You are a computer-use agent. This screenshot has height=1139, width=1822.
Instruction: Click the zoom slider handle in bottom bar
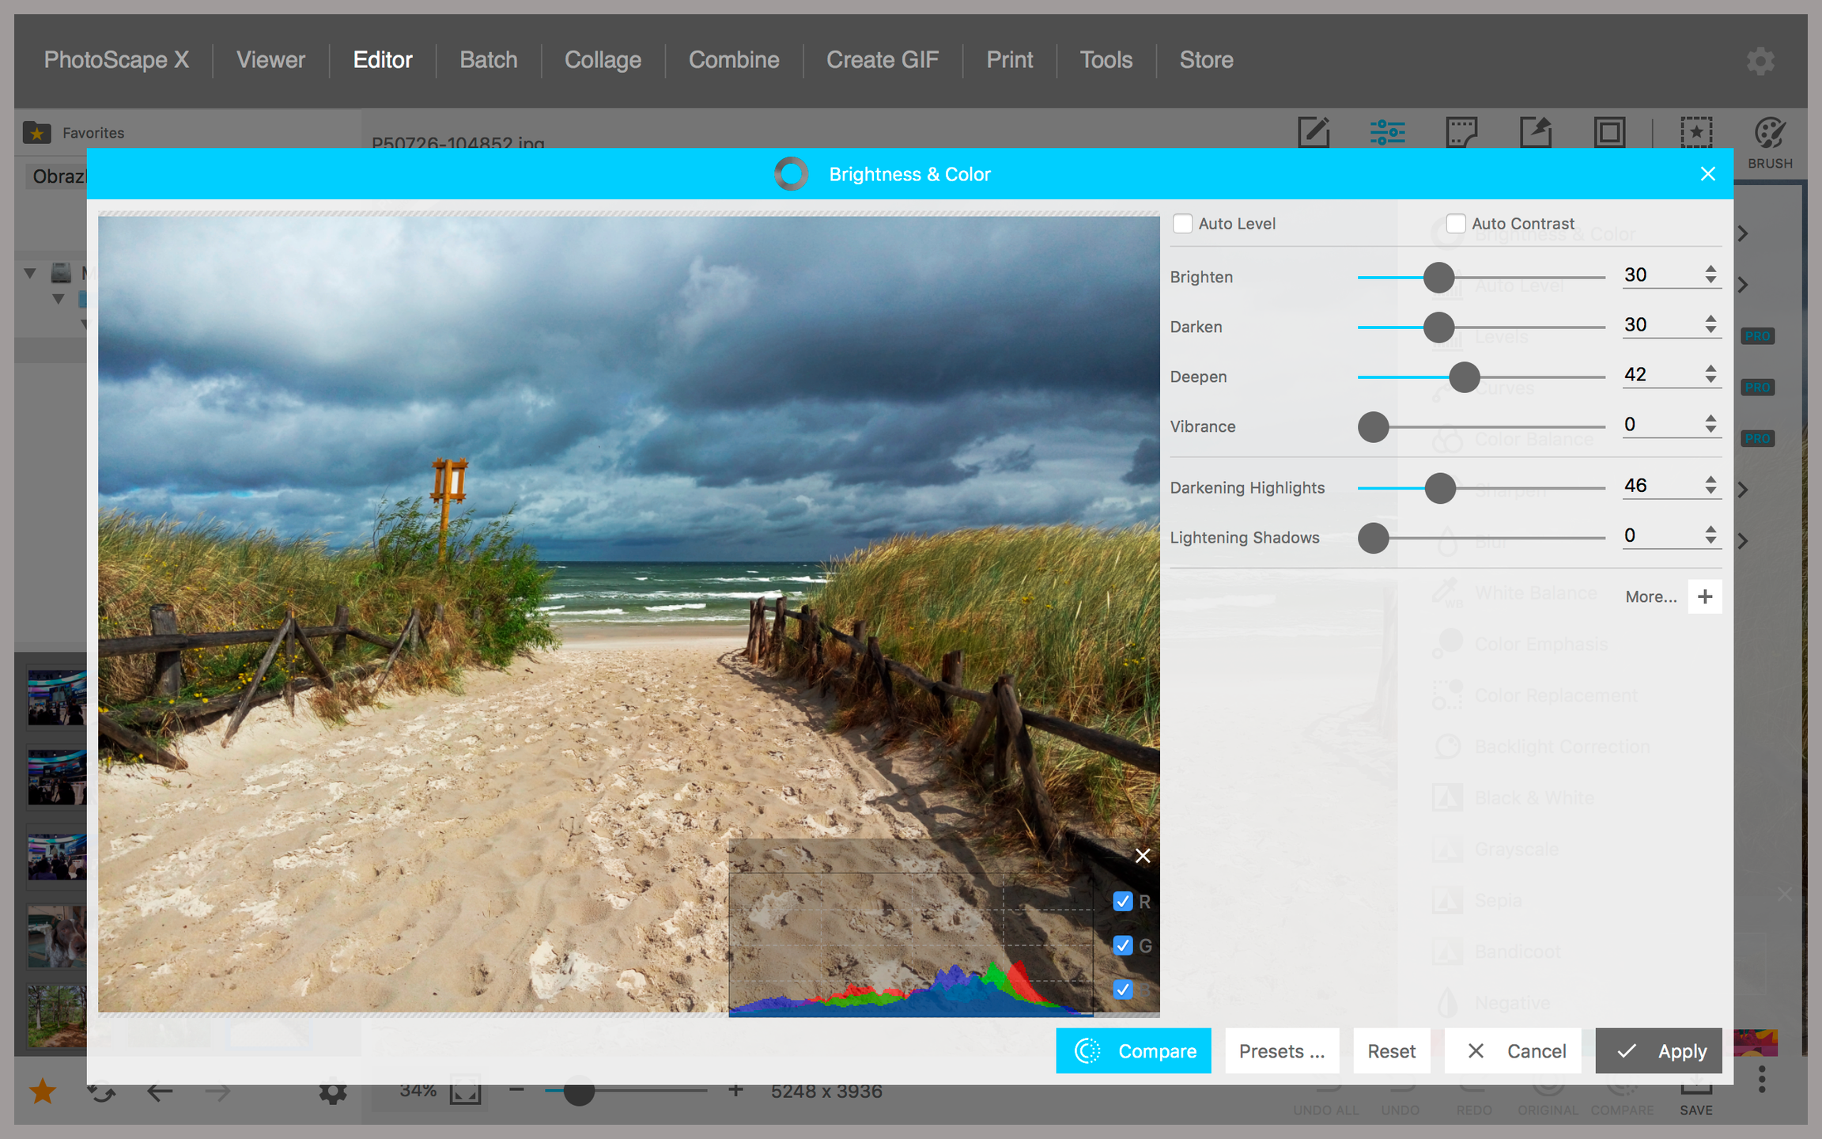(579, 1092)
